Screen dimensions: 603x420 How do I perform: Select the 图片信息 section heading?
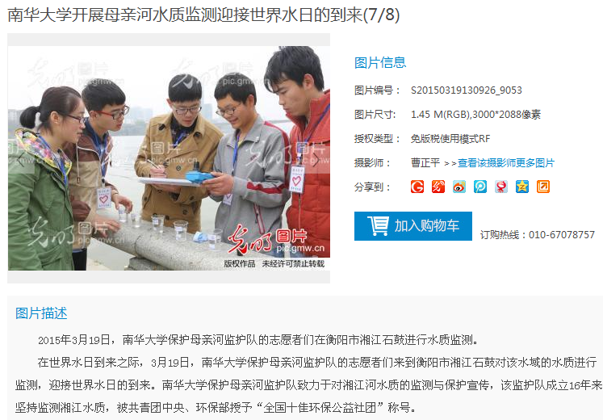[x=380, y=63]
